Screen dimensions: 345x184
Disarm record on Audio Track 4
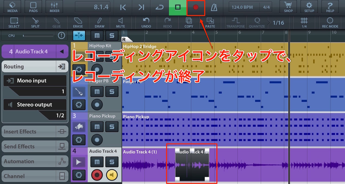(x=97, y=175)
